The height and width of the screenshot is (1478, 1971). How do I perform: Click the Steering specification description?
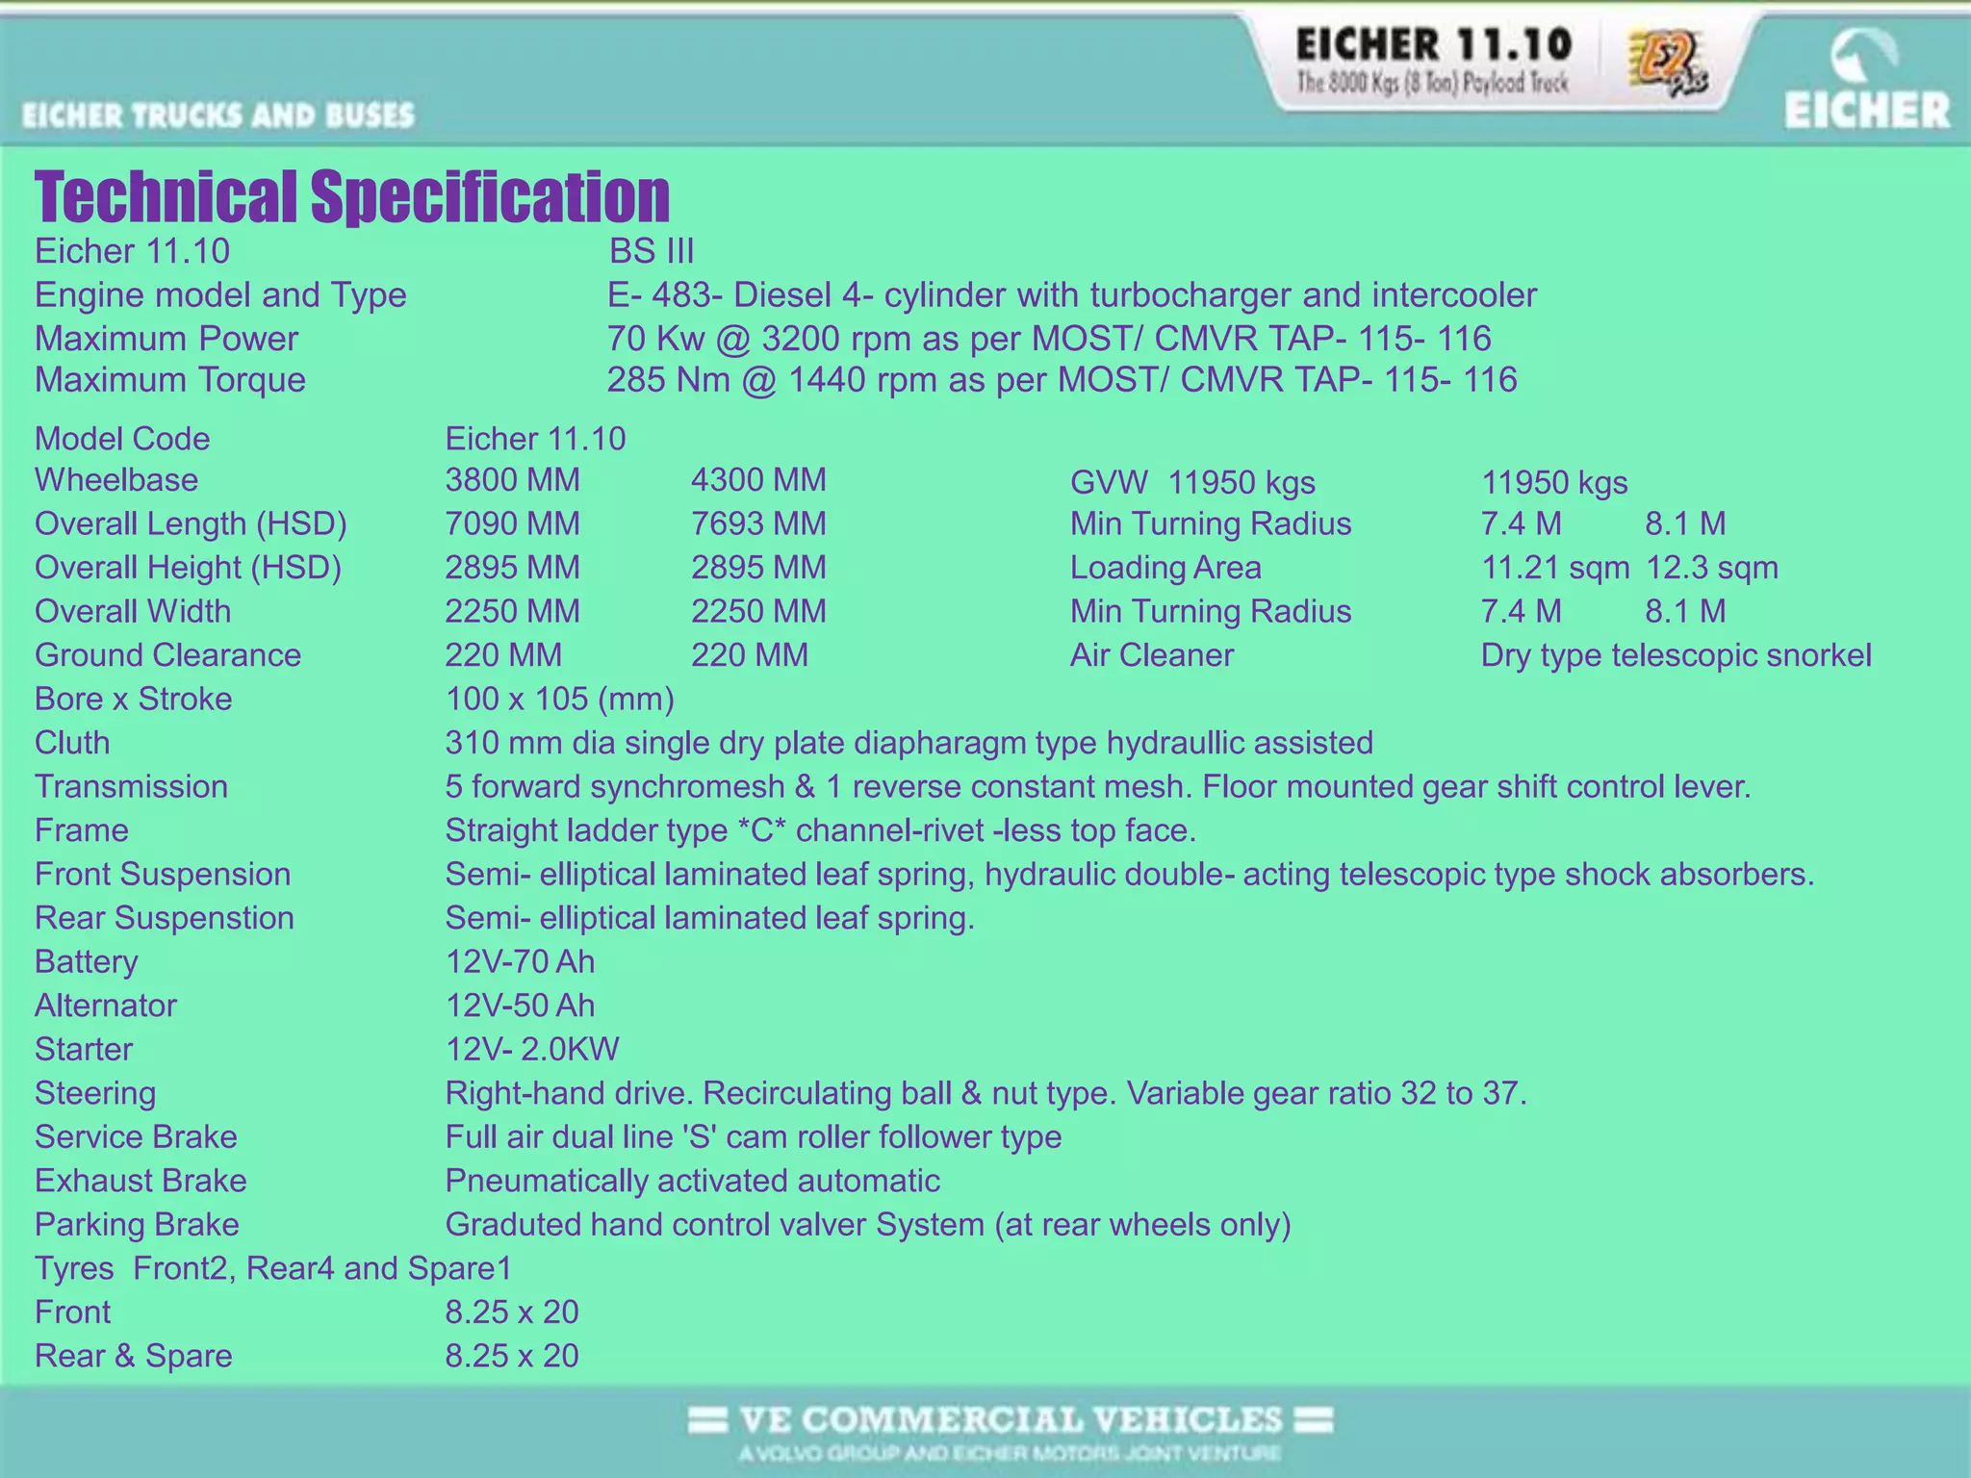pyautogui.click(x=985, y=1093)
